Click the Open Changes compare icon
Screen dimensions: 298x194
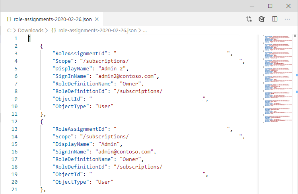pyautogui.click(x=249, y=19)
